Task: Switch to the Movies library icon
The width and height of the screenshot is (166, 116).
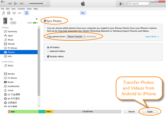Action: (9, 13)
